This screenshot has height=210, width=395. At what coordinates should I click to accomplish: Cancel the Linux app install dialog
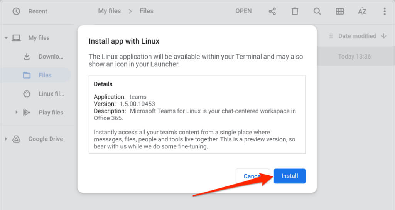click(x=249, y=176)
